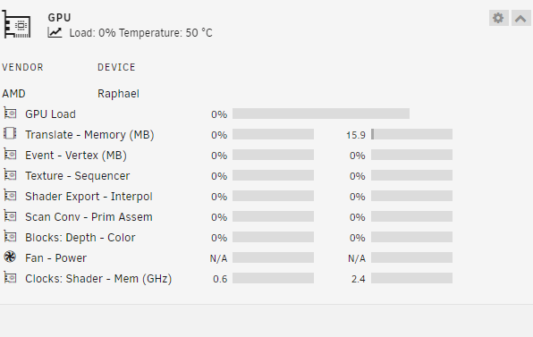Click the Clocks: Shader - Mem icon
This screenshot has height=337, width=533.
click(x=10, y=277)
